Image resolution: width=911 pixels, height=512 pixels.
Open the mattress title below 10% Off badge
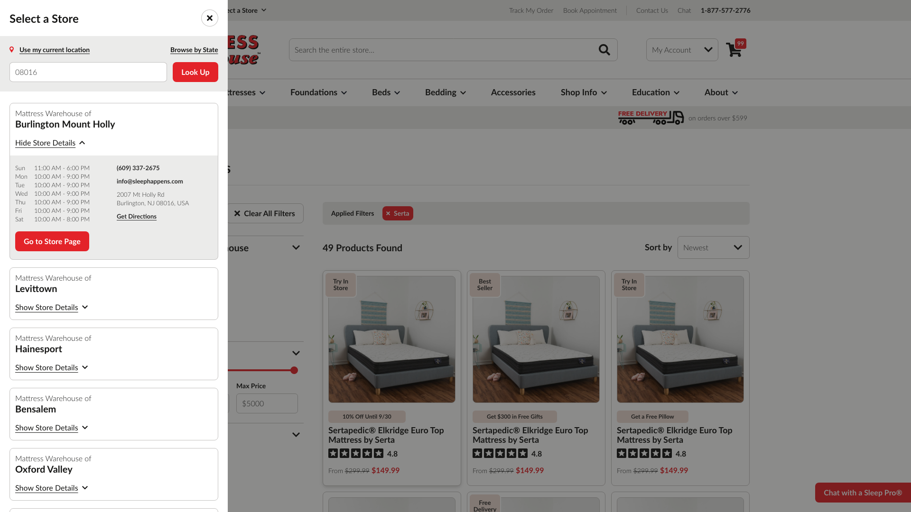click(x=386, y=435)
